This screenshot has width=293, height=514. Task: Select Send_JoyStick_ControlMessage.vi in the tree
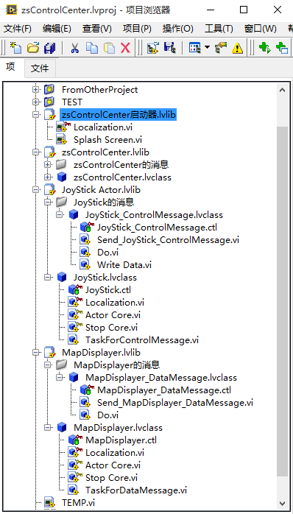tap(168, 239)
